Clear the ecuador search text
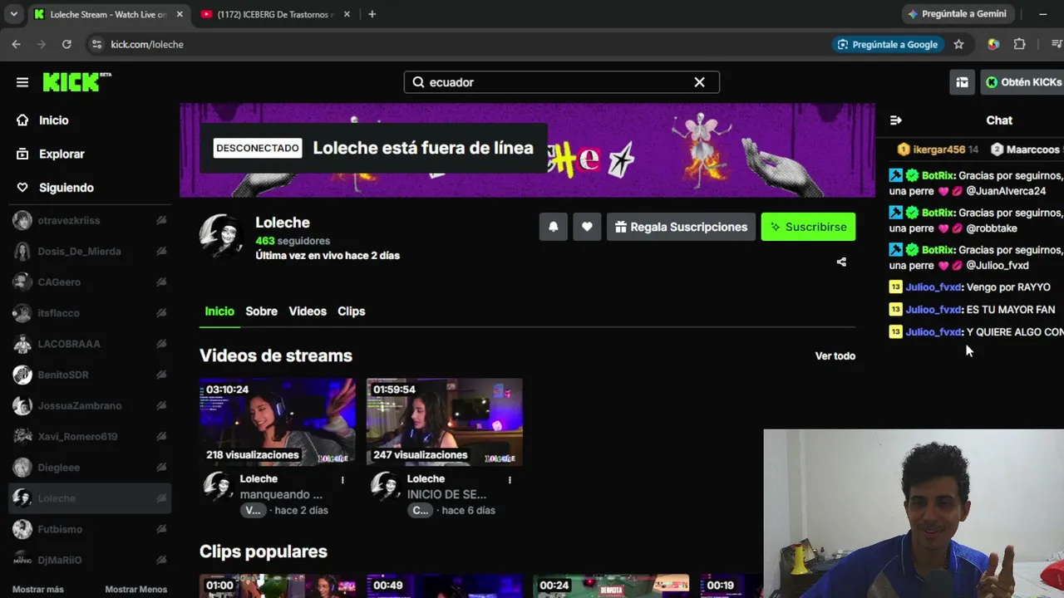Viewport: 1064px width, 598px height. [x=699, y=82]
